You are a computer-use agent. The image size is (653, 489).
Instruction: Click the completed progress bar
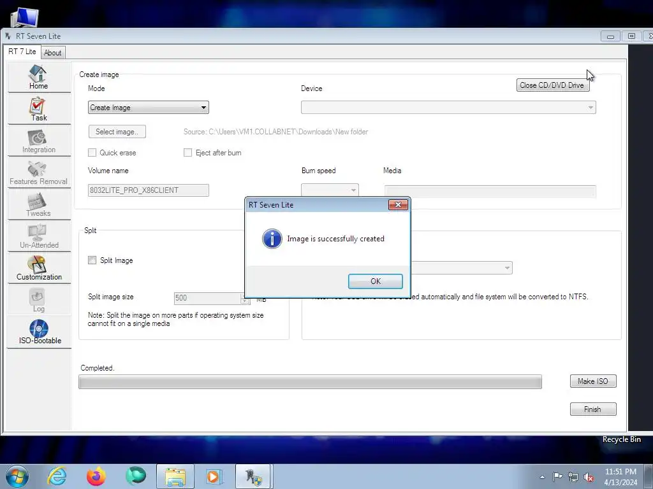tap(311, 382)
